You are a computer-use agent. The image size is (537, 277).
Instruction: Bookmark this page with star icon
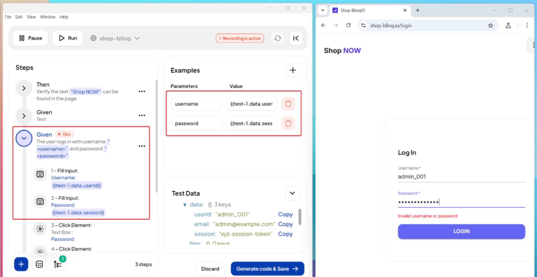490,25
